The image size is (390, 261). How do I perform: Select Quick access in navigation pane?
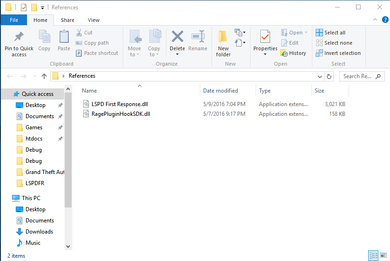point(33,94)
